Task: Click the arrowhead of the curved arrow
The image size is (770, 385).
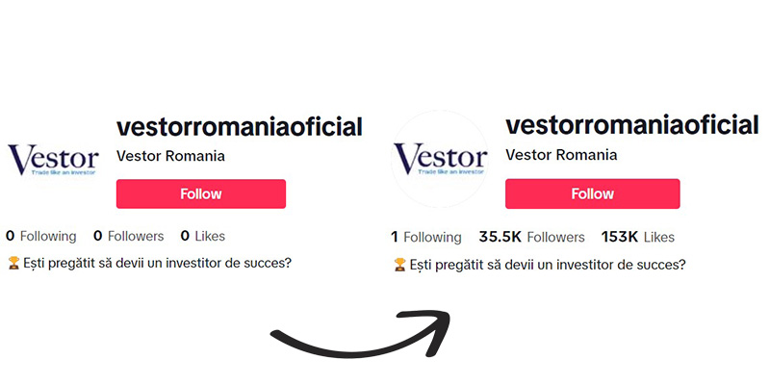Action: (x=429, y=330)
